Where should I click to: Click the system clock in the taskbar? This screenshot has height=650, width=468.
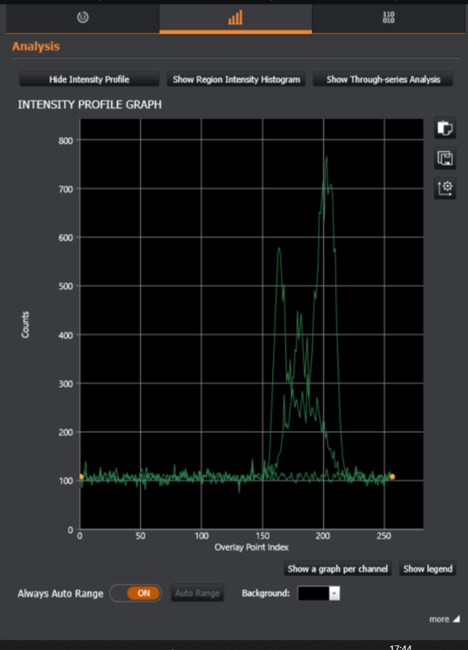(400, 646)
